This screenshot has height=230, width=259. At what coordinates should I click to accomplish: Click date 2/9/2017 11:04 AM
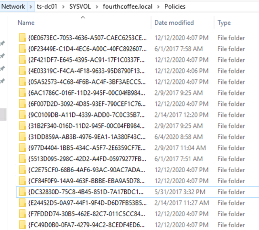coord(180,148)
